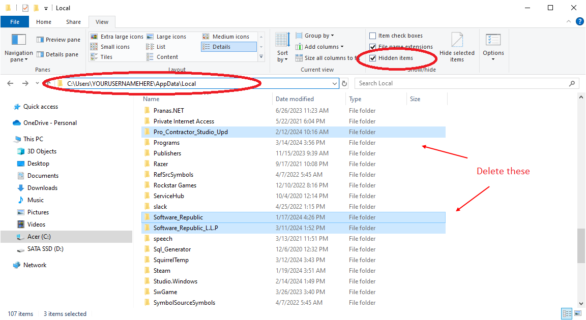Open the Add columns dropdown

324,47
